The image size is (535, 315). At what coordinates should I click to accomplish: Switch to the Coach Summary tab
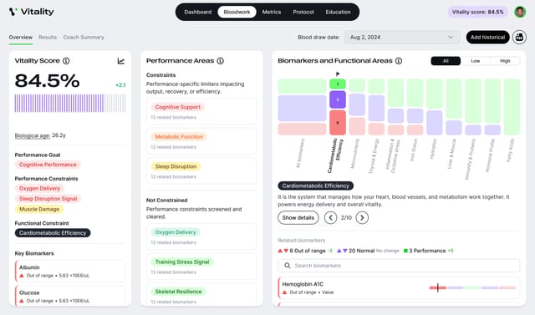point(84,37)
